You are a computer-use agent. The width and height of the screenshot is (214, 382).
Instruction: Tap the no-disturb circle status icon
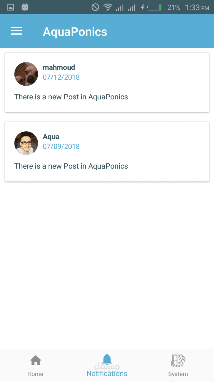pos(95,7)
